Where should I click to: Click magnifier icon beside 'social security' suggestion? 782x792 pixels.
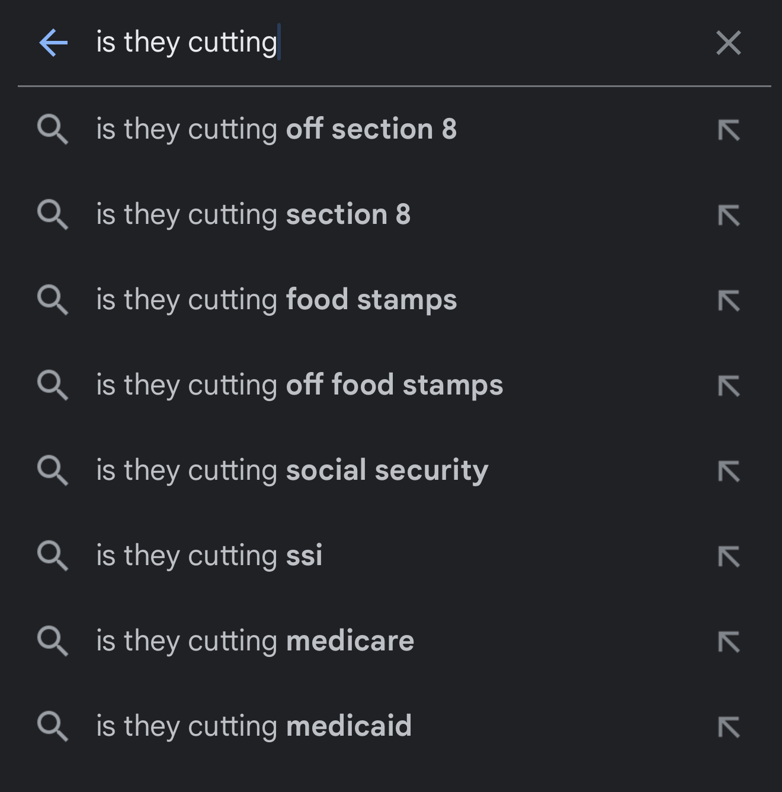pos(53,471)
